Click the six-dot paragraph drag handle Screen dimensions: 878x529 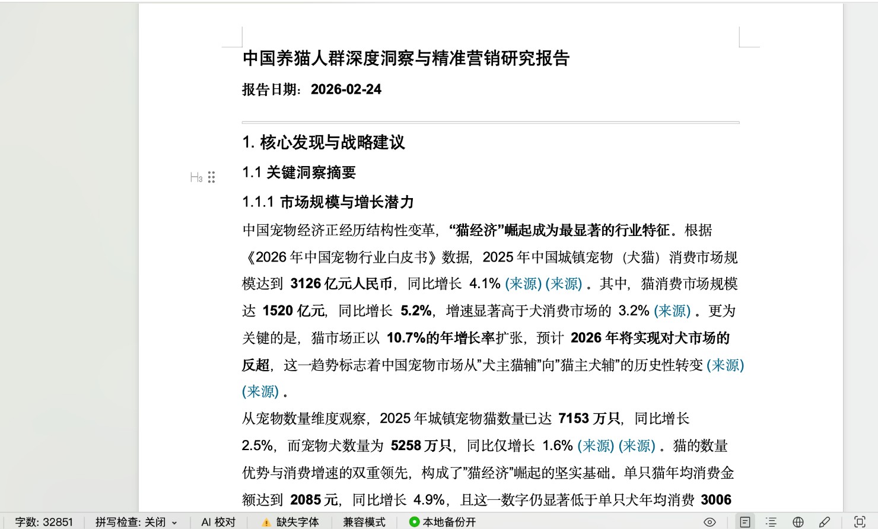[x=212, y=177]
